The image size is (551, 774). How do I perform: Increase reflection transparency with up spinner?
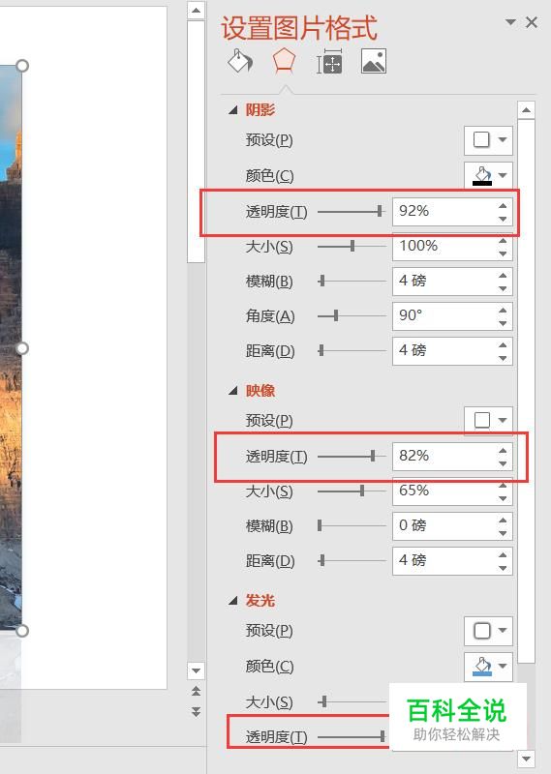pyautogui.click(x=503, y=450)
